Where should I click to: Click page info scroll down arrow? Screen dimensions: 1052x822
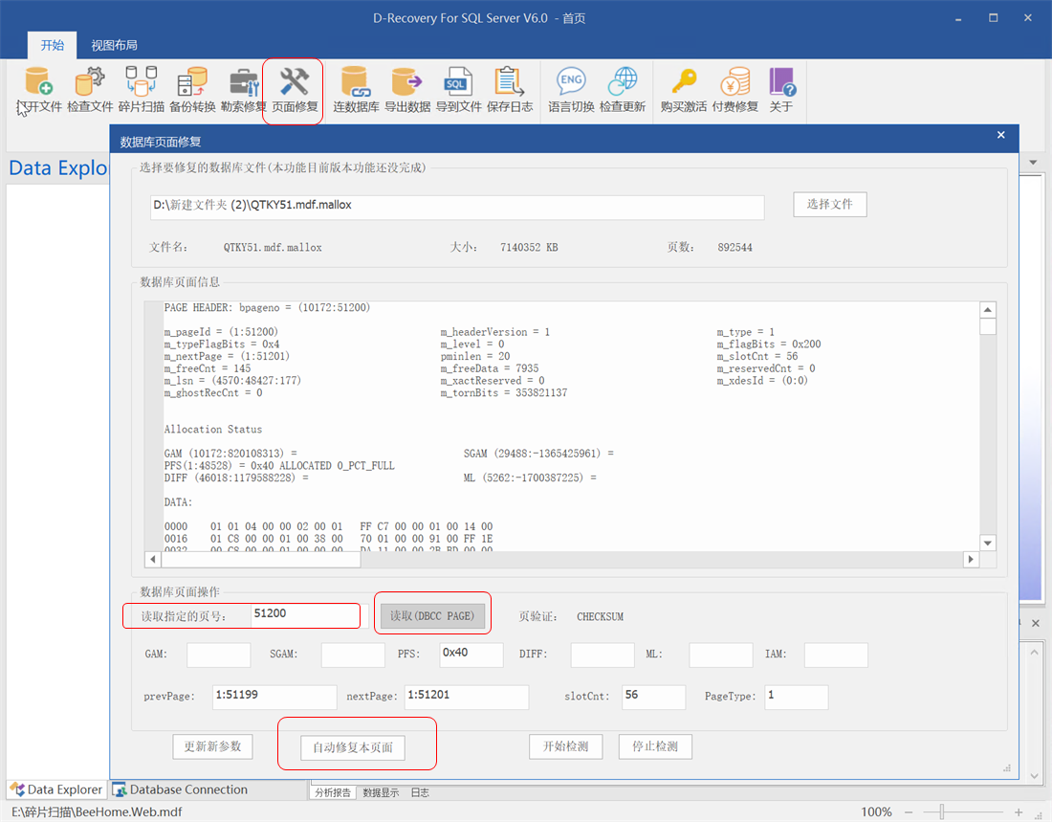point(988,543)
